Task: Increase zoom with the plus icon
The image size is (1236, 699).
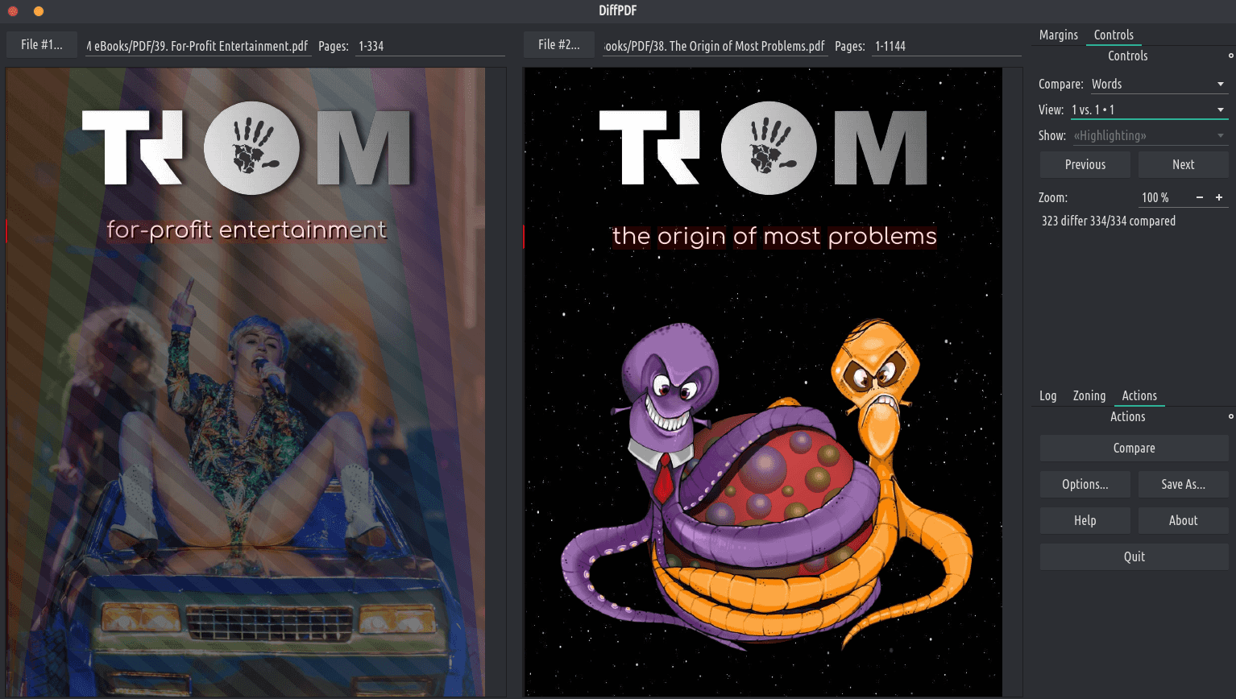Action: pos(1219,197)
